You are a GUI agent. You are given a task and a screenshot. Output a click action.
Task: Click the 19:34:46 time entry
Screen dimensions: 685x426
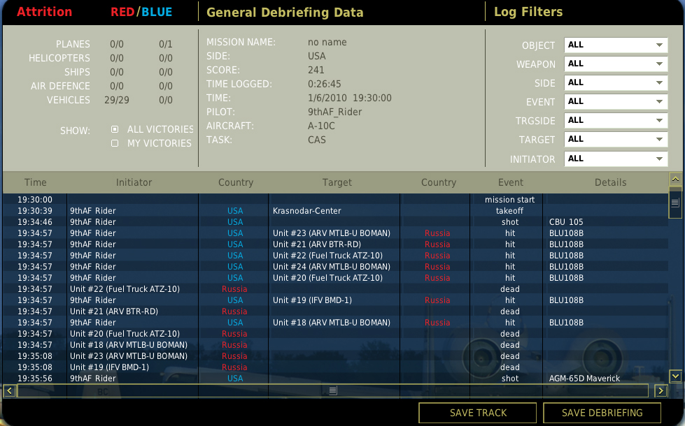(x=35, y=222)
